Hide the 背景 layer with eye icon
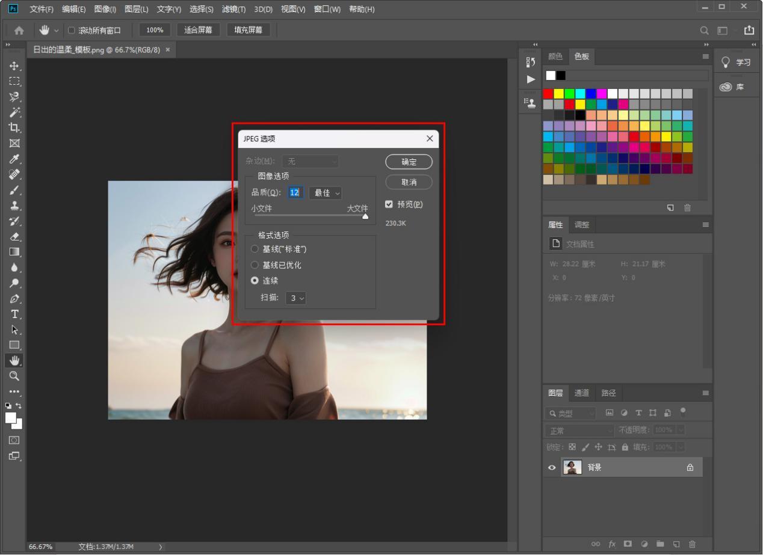This screenshot has width=763, height=555. coord(552,467)
